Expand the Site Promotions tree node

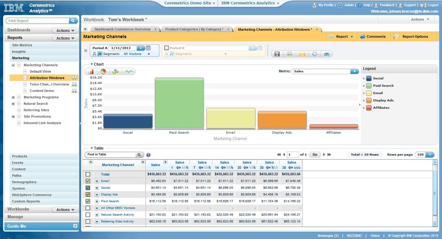(13, 117)
